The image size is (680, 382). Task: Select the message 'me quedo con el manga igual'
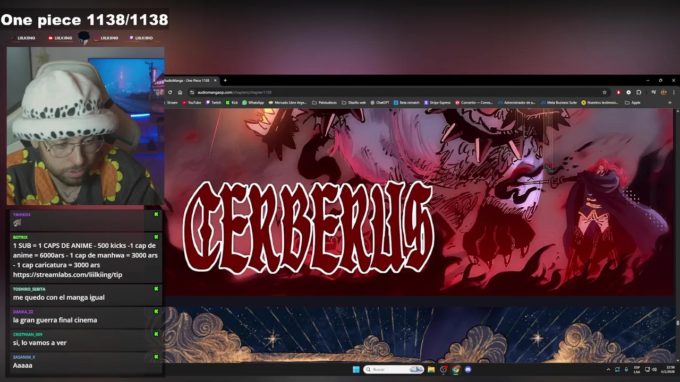tap(58, 297)
